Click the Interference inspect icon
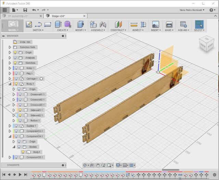Screen dimensions: 219x180 [143, 24]
